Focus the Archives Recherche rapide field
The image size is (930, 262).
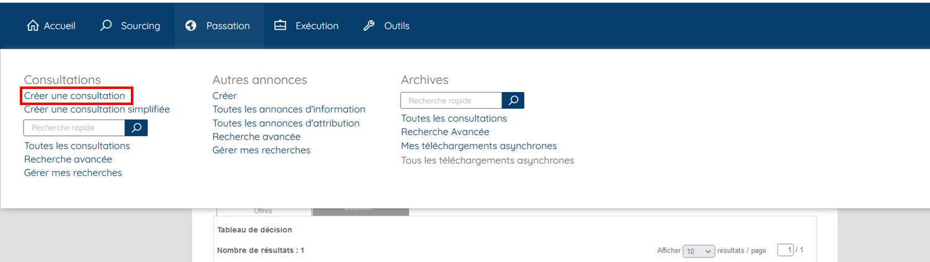451,101
